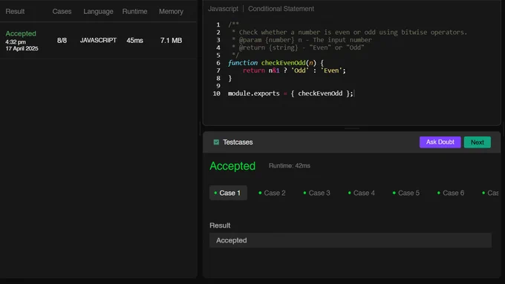Click the Testcases checkbox icon
This screenshot has width=505, height=284.
pos(216,142)
